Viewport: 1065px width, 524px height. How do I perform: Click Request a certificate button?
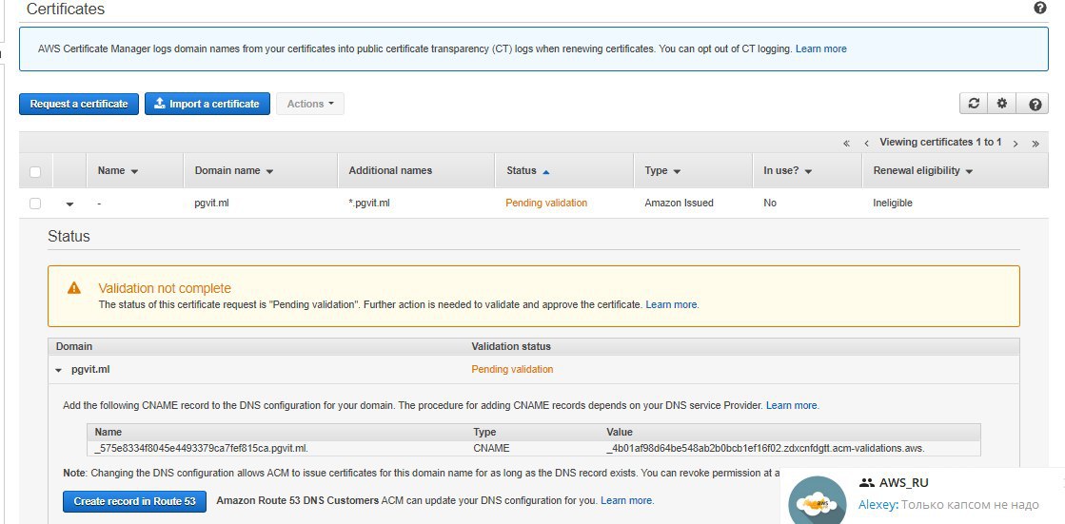click(x=79, y=104)
